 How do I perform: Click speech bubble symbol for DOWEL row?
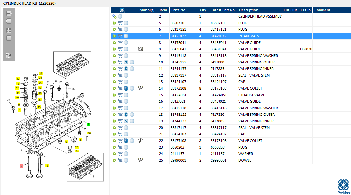click(x=140, y=160)
